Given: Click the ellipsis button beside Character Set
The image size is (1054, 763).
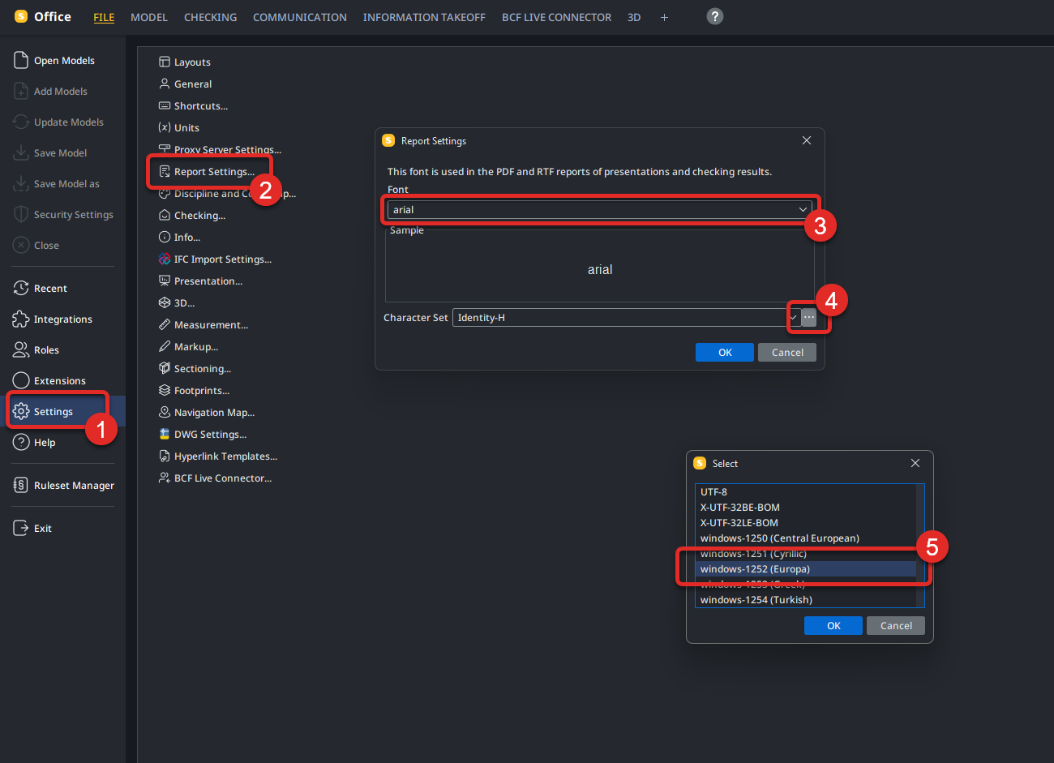Looking at the screenshot, I should (809, 318).
